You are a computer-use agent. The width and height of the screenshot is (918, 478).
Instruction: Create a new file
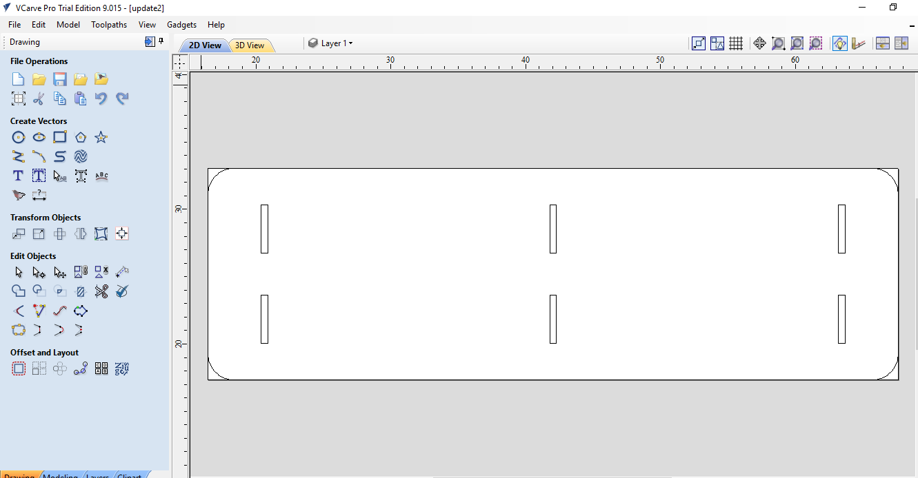click(x=19, y=79)
